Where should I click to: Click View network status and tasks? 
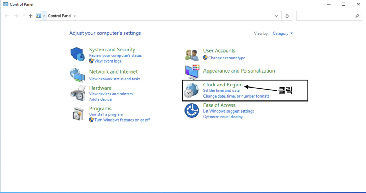click(115, 79)
